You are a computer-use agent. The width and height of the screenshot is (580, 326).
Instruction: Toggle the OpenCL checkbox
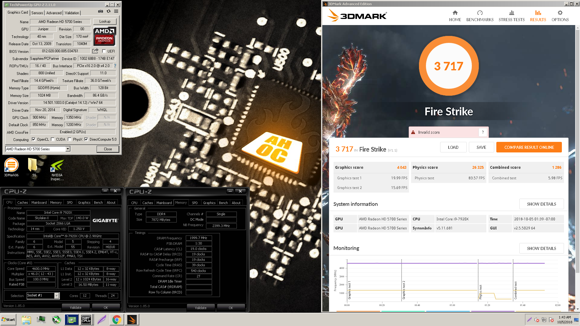34,139
